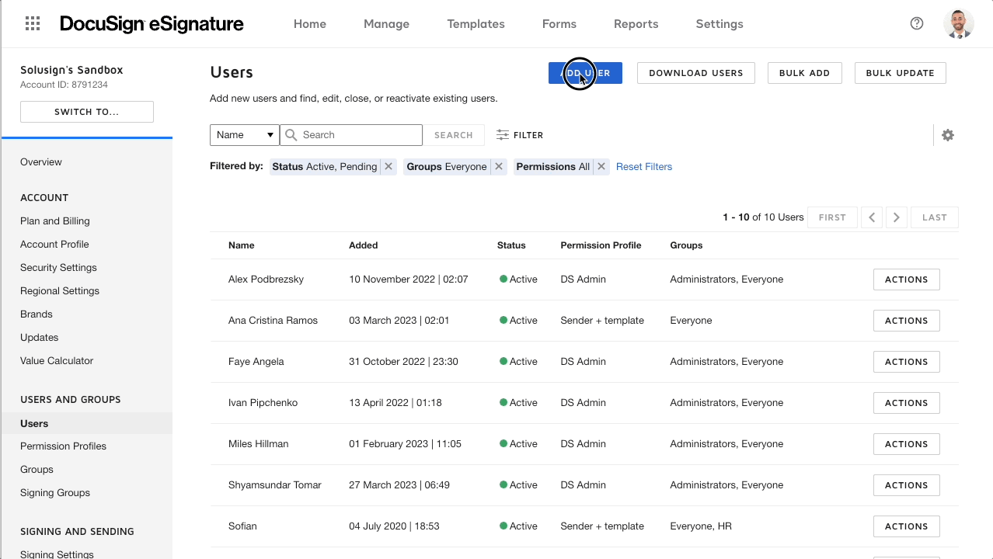The height and width of the screenshot is (559, 993).
Task: Go to the next page arrow
Action: click(897, 217)
